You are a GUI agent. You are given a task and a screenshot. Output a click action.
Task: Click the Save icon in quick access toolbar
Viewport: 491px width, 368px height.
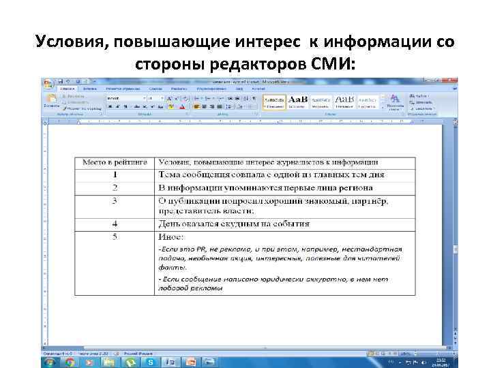click(61, 82)
